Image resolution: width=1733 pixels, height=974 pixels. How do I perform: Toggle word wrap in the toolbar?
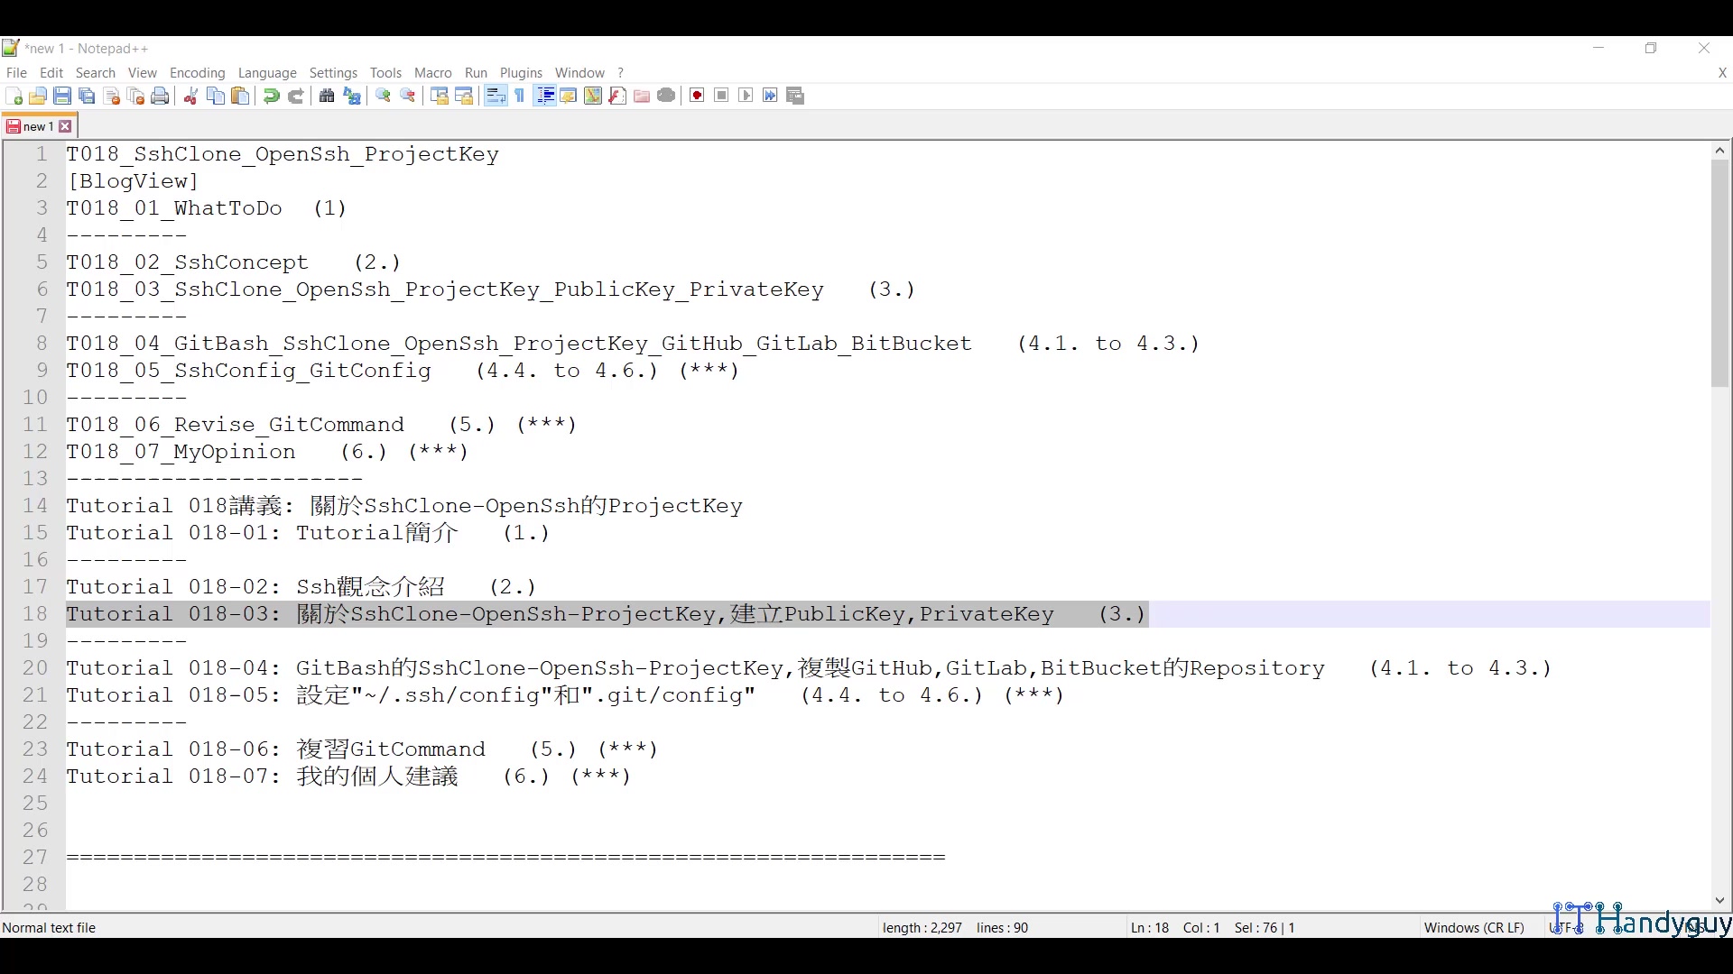pos(495,96)
